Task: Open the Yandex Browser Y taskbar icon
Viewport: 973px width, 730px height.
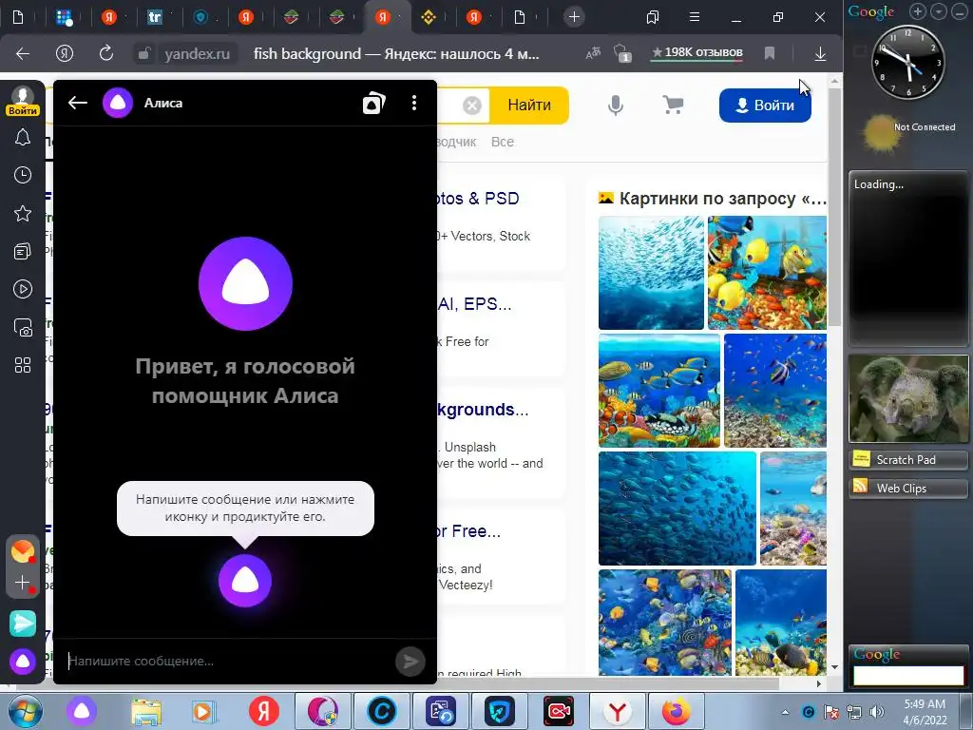Action: [618, 711]
